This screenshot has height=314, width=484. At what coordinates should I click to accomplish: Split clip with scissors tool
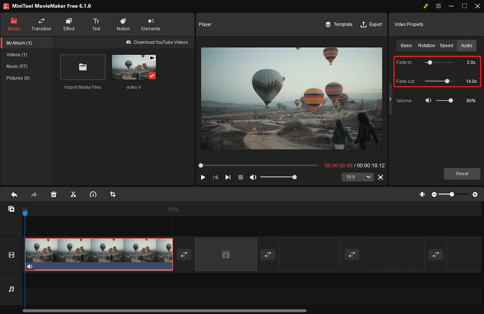(73, 195)
